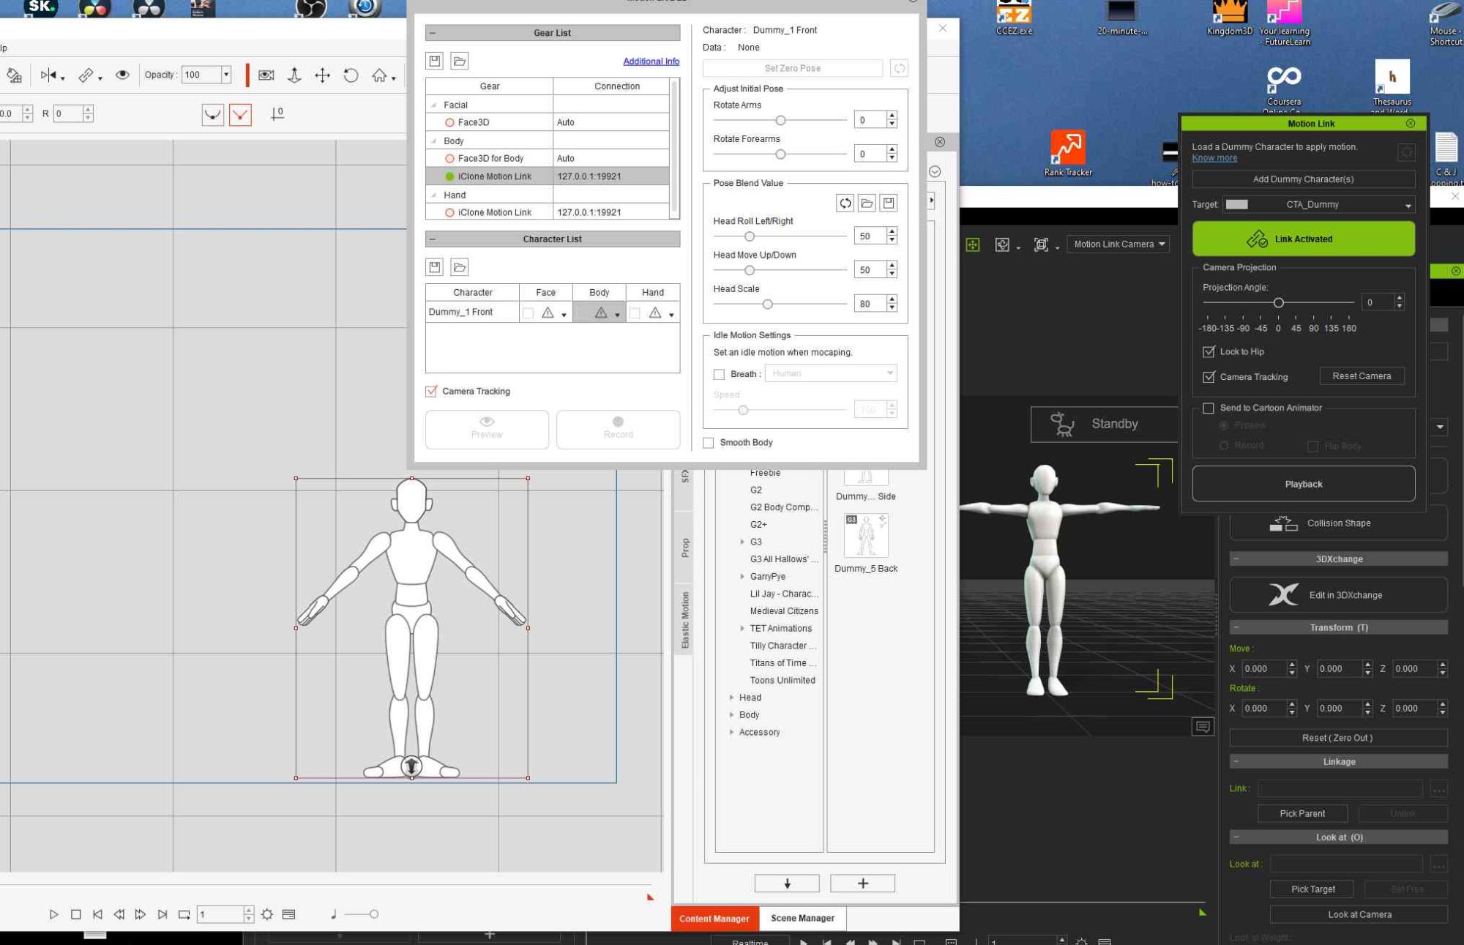1464x945 pixels.
Task: Click the save icon under Character List
Action: pos(435,267)
